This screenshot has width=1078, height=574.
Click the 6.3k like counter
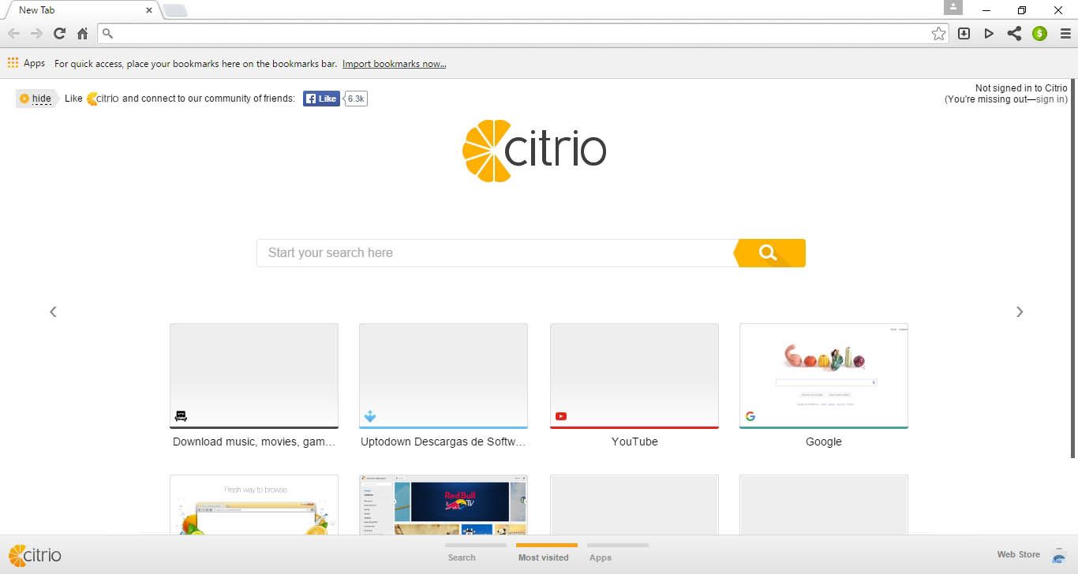356,99
